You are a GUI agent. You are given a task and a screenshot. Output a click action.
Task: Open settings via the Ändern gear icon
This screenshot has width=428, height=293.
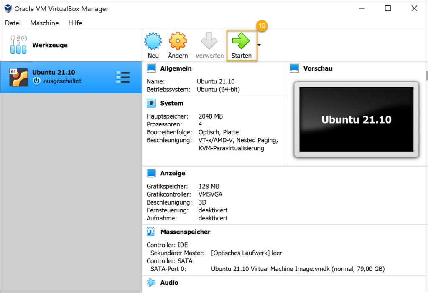(x=178, y=41)
